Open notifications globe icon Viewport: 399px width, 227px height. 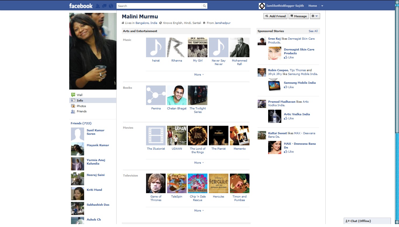point(111,6)
